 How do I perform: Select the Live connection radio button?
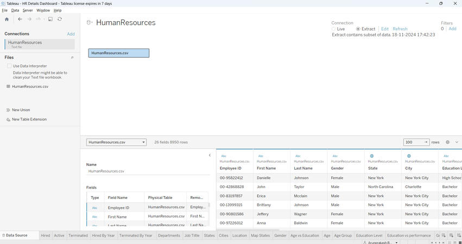(334, 29)
